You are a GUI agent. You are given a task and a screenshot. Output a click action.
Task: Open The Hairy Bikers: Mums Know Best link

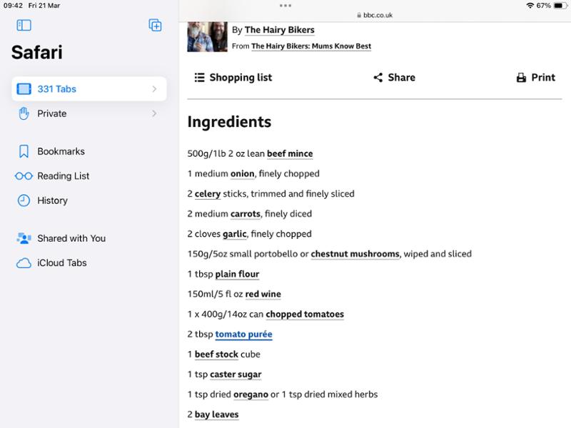(x=311, y=46)
